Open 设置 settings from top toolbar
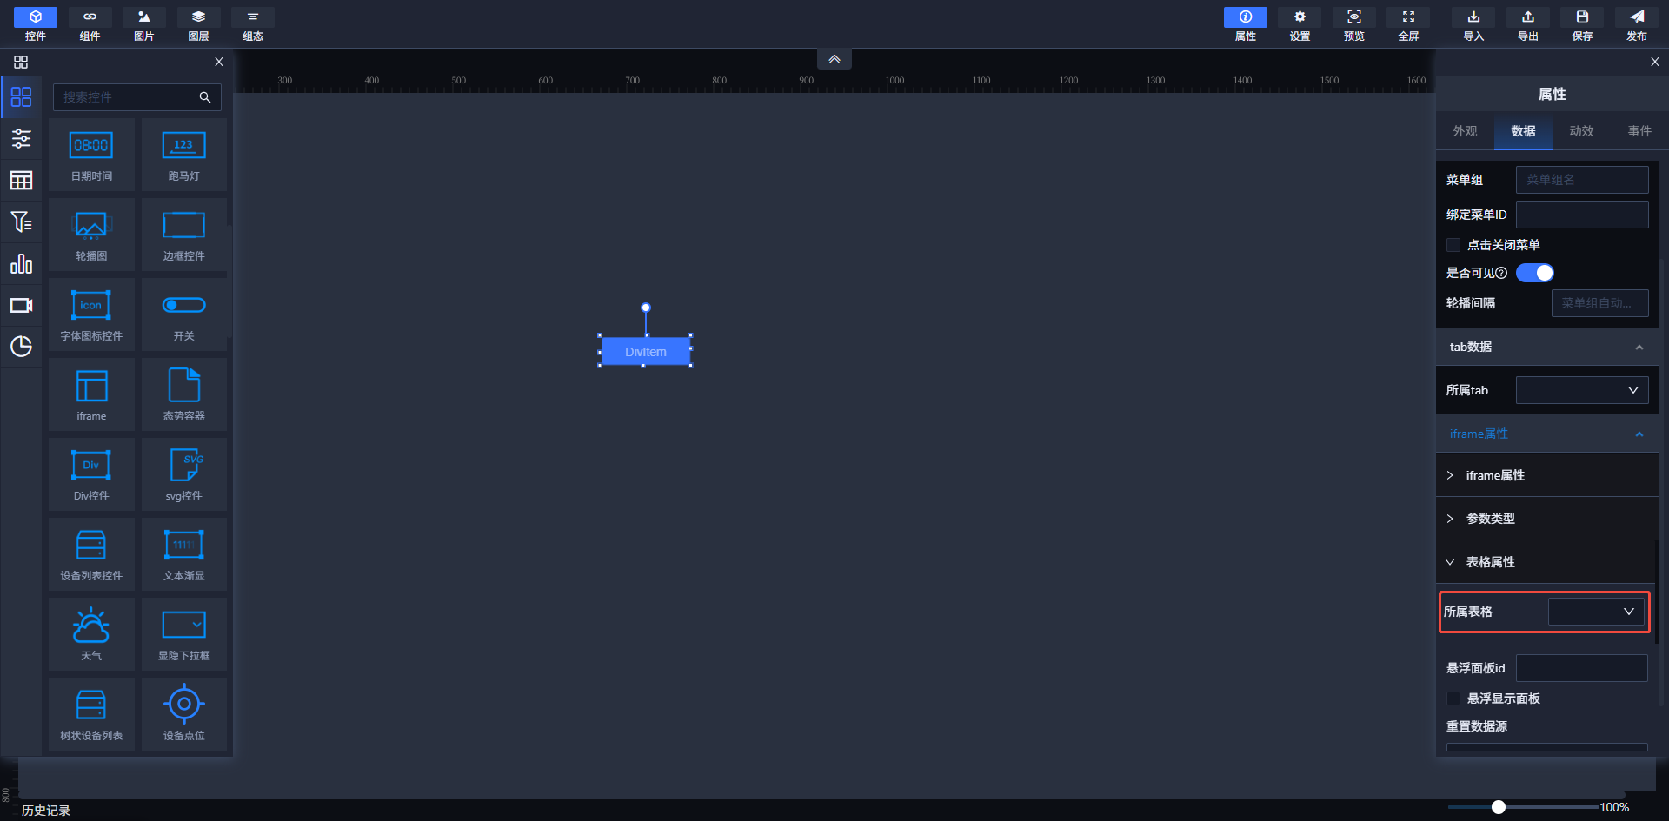Viewport: 1669px width, 821px height. click(x=1300, y=24)
